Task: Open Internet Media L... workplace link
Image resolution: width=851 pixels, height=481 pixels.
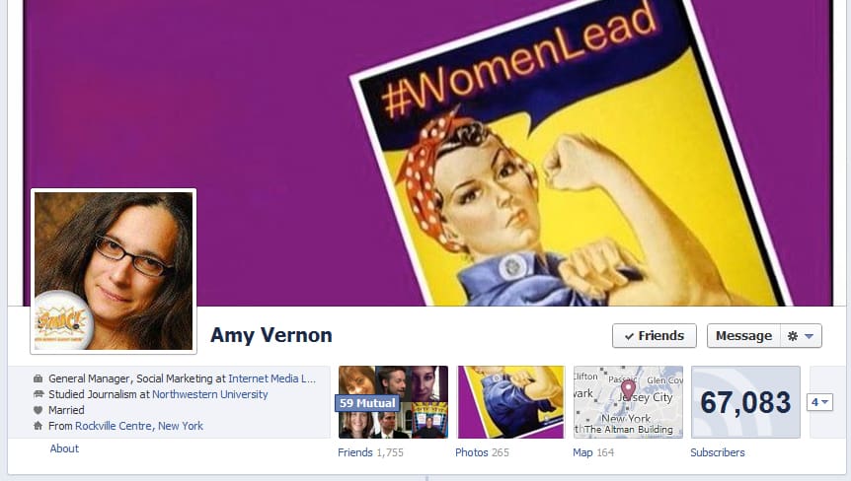Action: click(x=271, y=378)
